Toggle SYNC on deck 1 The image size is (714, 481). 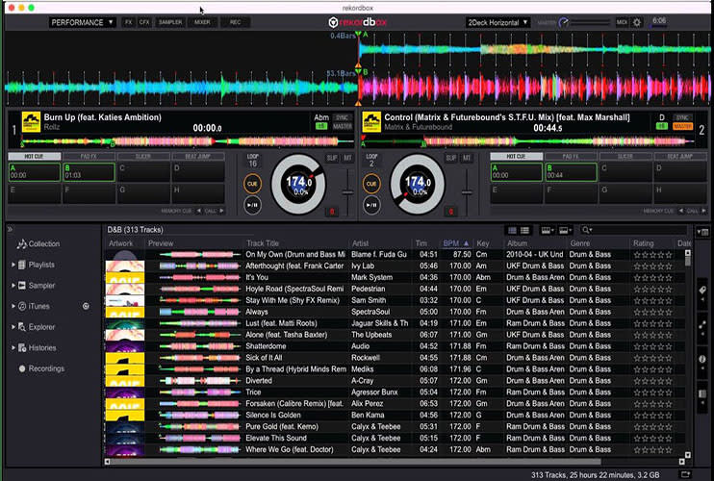342,118
